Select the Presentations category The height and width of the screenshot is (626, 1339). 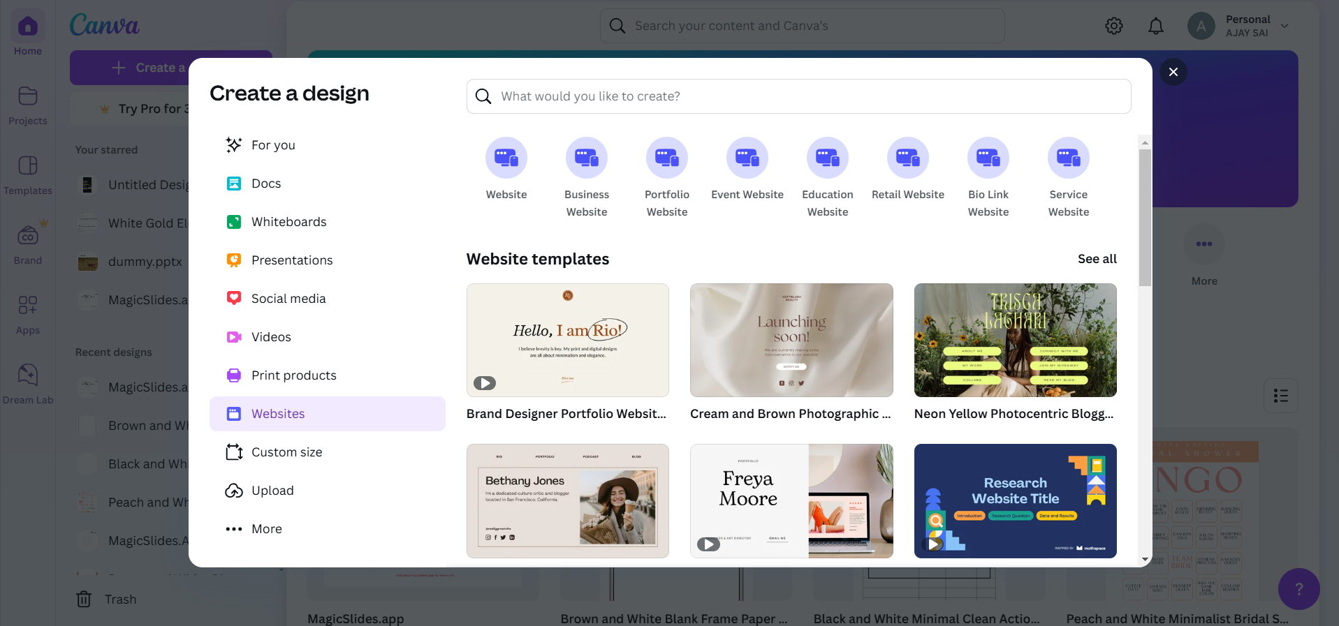tap(328, 260)
